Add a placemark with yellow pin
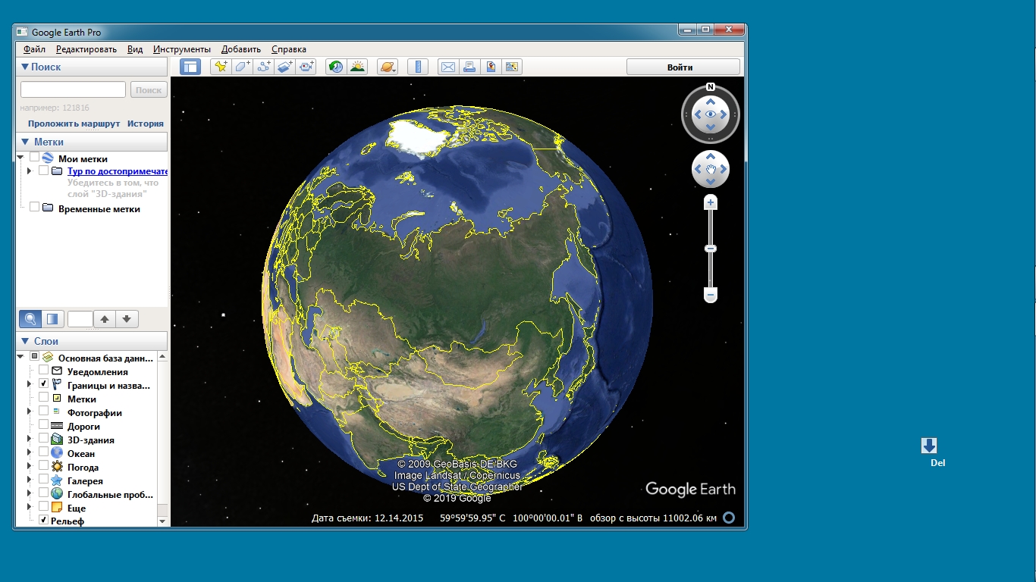Viewport: 1036px width, 582px height. [x=221, y=67]
